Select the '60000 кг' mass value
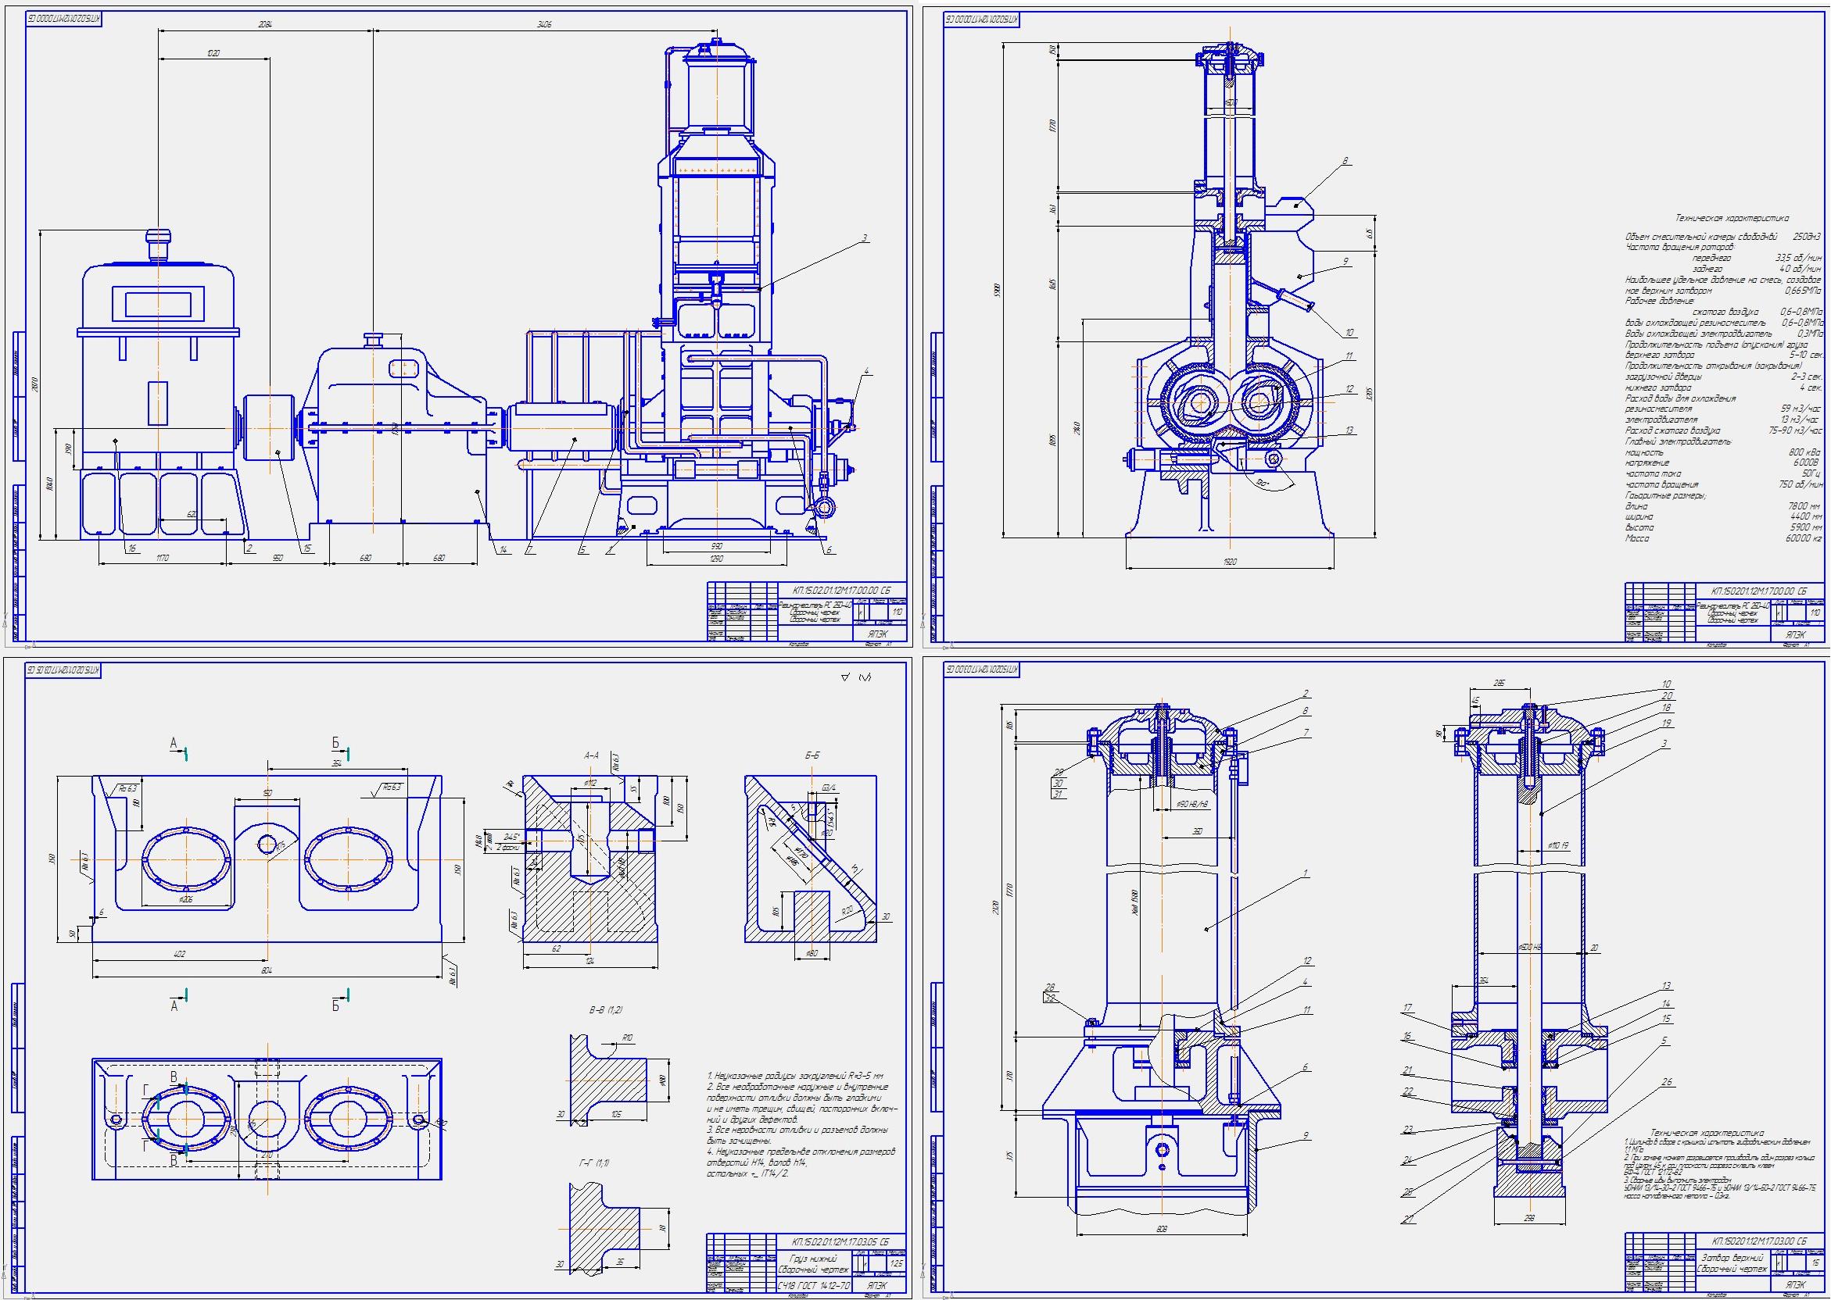Viewport: 1831px width, 1300px height. 1804,539
